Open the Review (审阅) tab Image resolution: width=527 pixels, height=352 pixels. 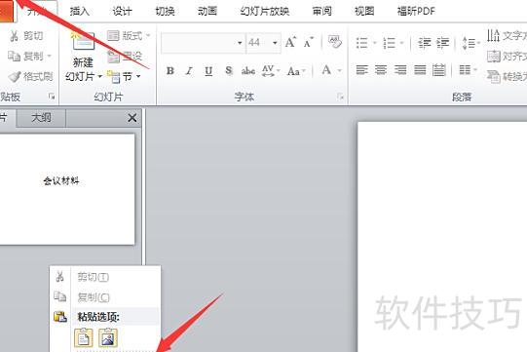pyautogui.click(x=321, y=11)
